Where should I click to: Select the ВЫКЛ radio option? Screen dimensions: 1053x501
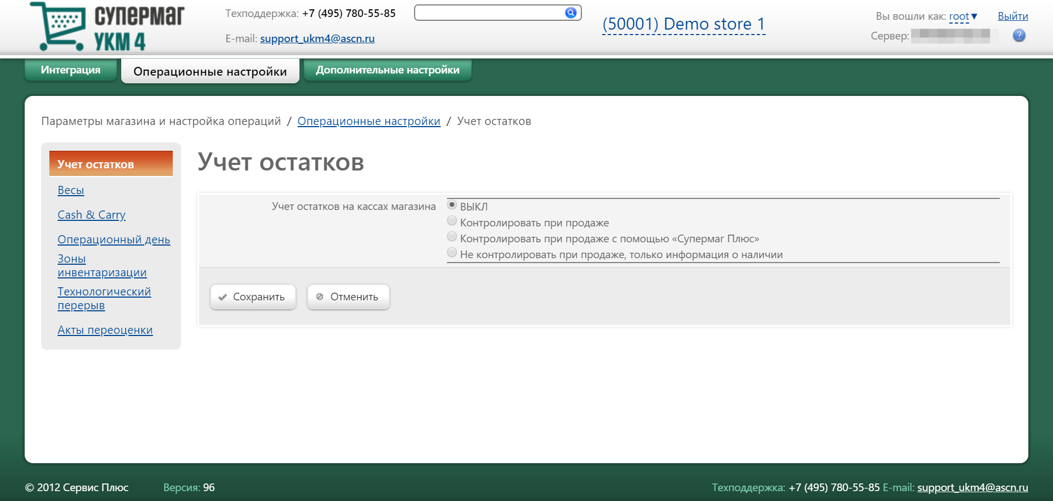point(452,205)
